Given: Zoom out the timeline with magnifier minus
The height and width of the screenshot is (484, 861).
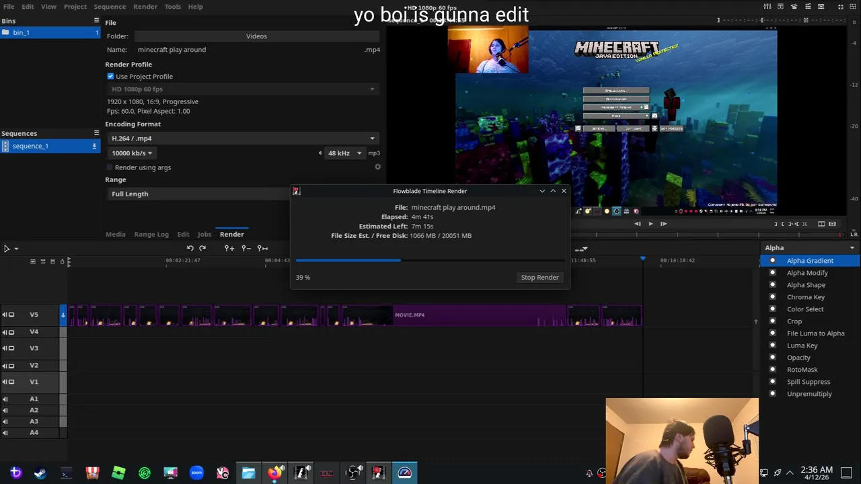Looking at the screenshot, I should pyautogui.click(x=246, y=248).
